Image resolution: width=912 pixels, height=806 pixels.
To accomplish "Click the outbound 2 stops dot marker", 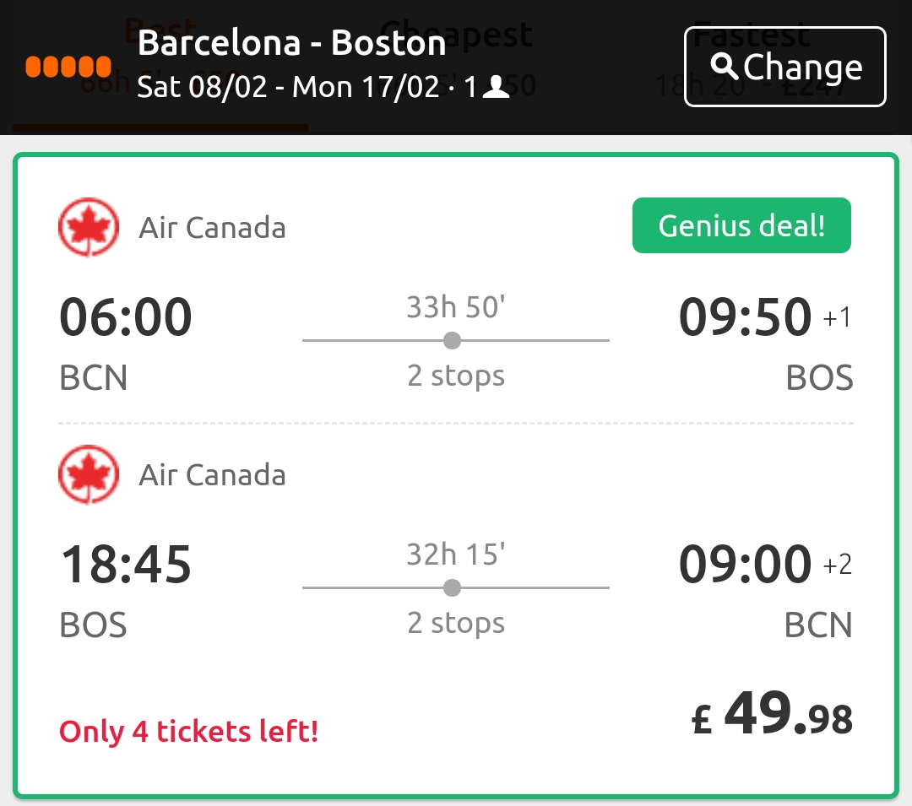I will point(452,340).
